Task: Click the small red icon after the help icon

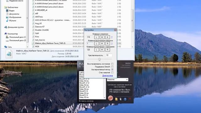Action: pos(130,99)
